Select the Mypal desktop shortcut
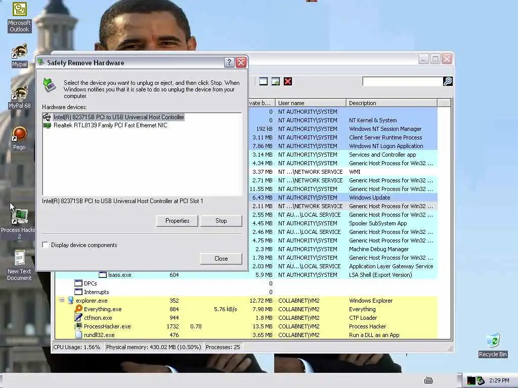Image resolution: width=518 pixels, height=388 pixels. click(19, 56)
